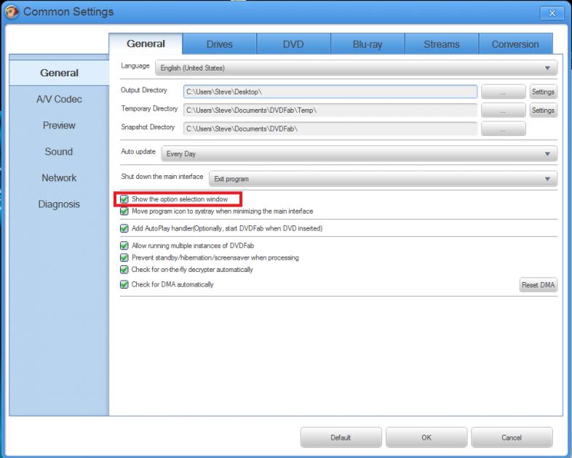572x458 pixels.
Task: Toggle Move program icon to systray checkbox
Action: [124, 212]
